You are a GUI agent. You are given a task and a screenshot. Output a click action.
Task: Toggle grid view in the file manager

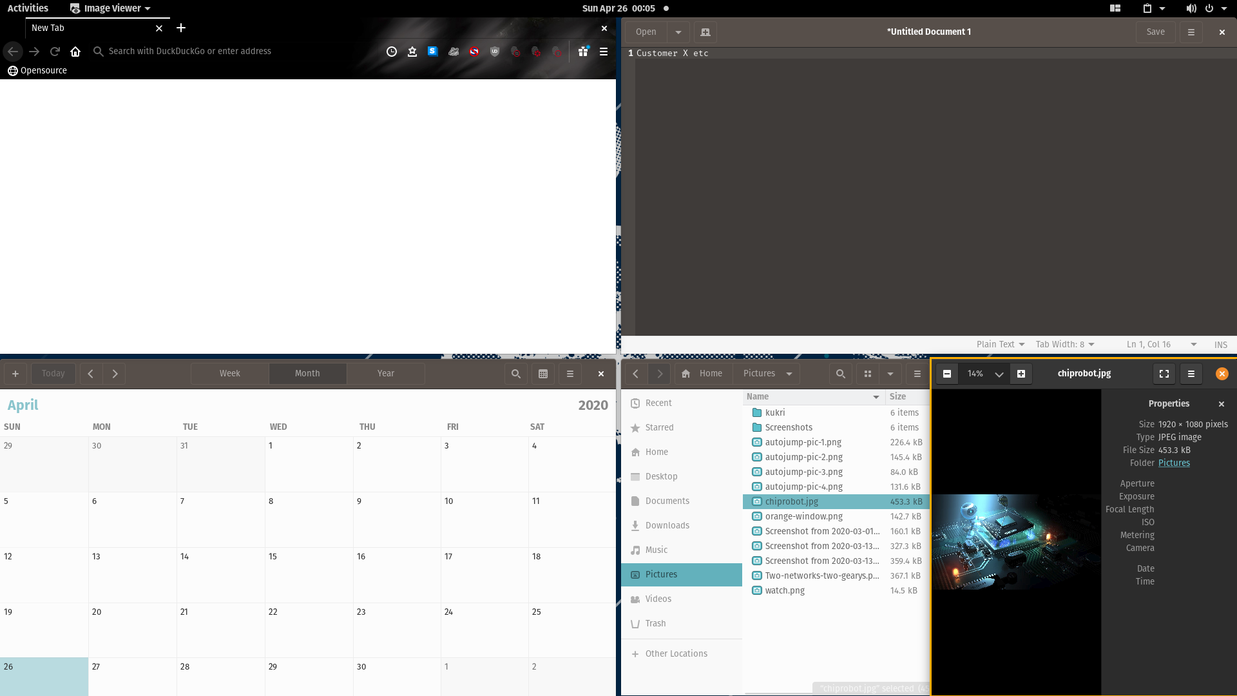pyautogui.click(x=868, y=374)
